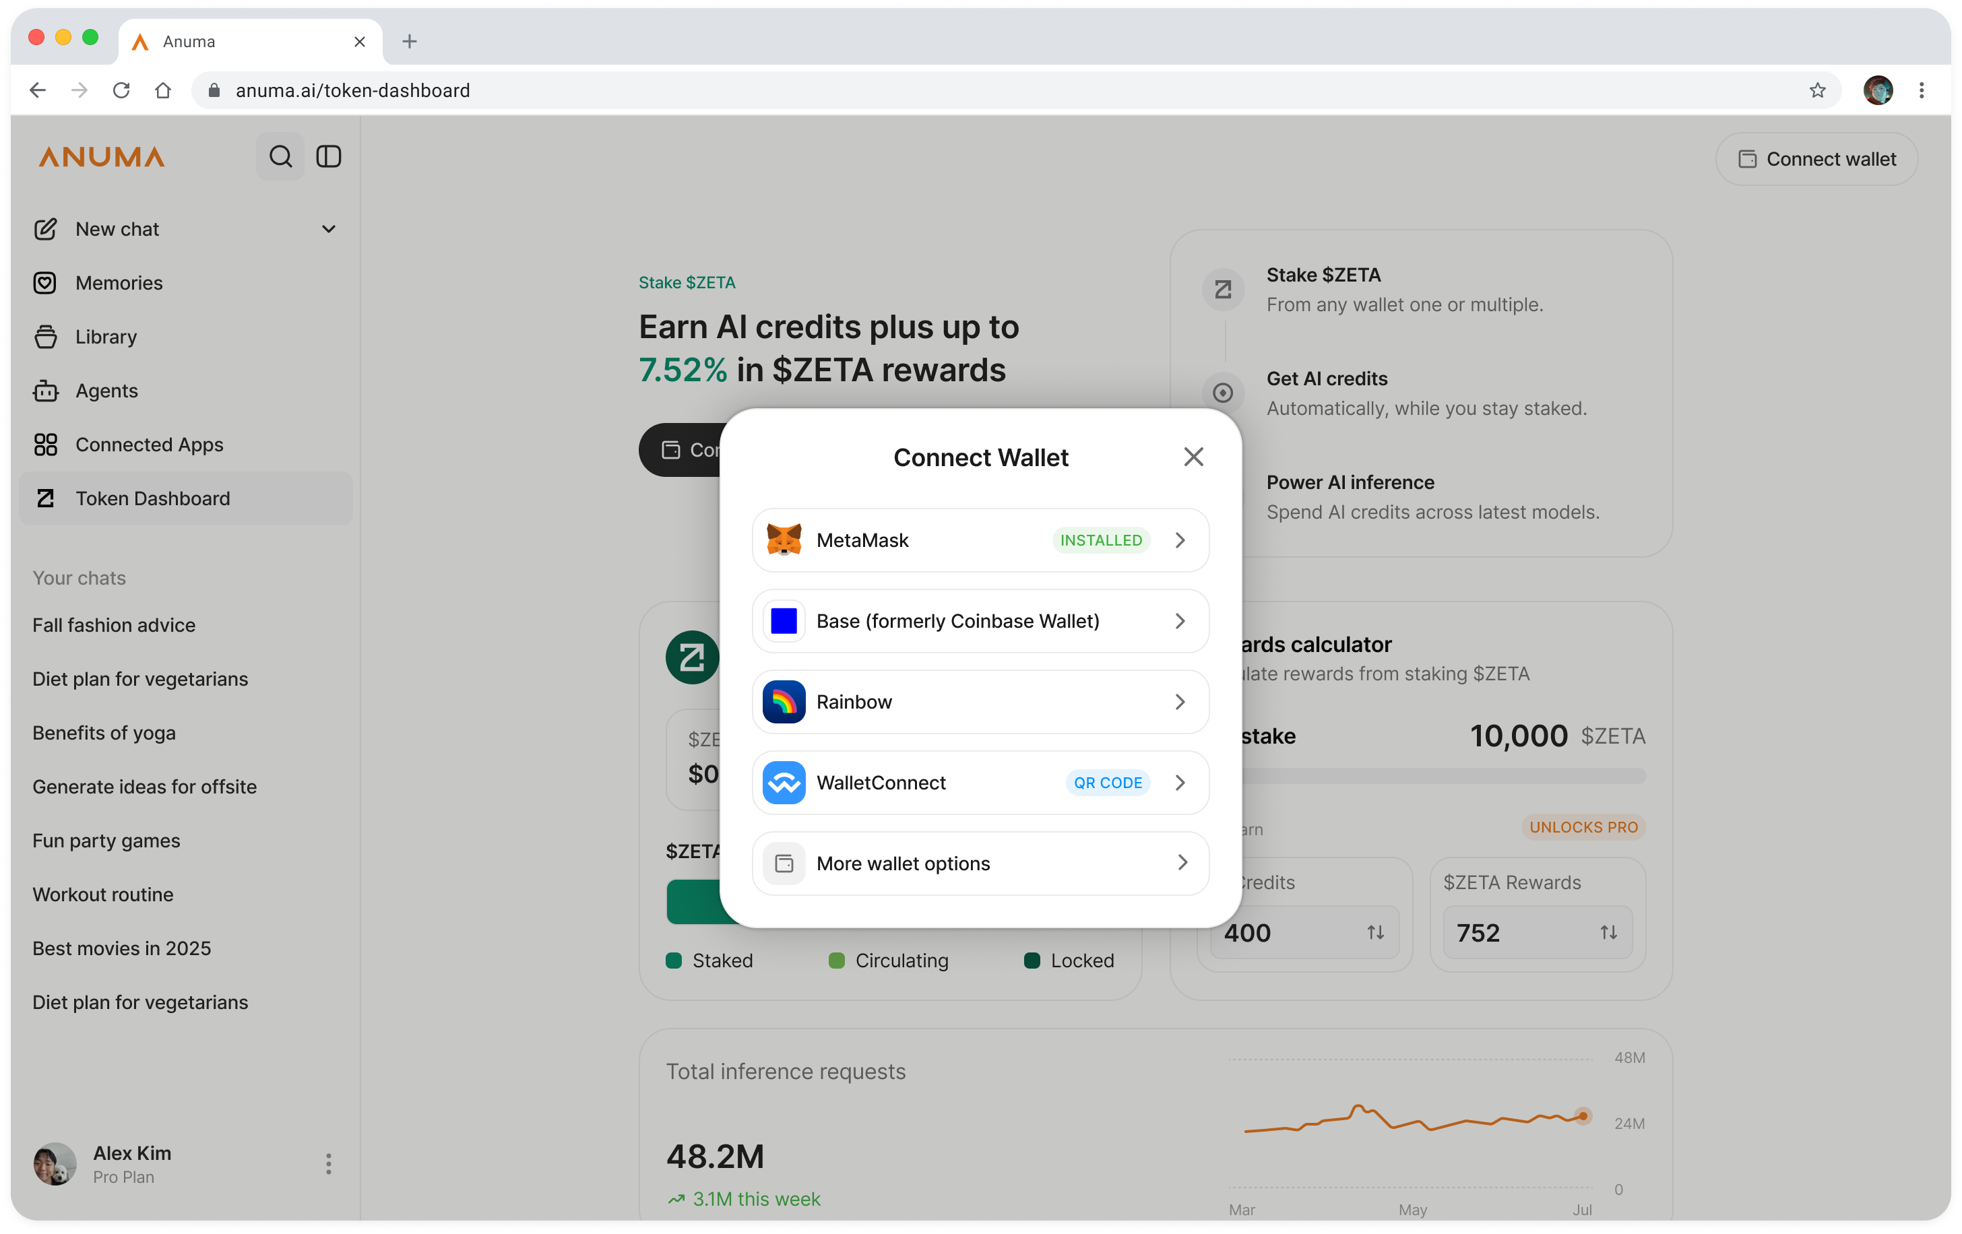
Task: Click the Circulating legend swatch
Action: [x=836, y=961]
